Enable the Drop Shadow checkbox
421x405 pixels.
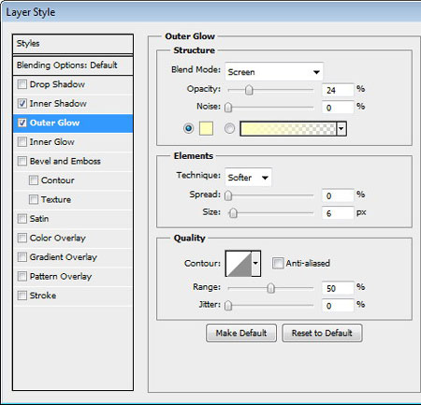(22, 84)
